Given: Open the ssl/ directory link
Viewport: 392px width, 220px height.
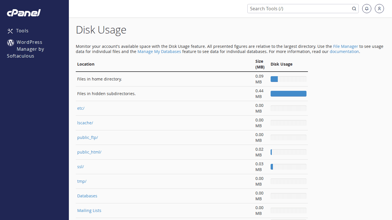Looking at the screenshot, I should (x=80, y=167).
